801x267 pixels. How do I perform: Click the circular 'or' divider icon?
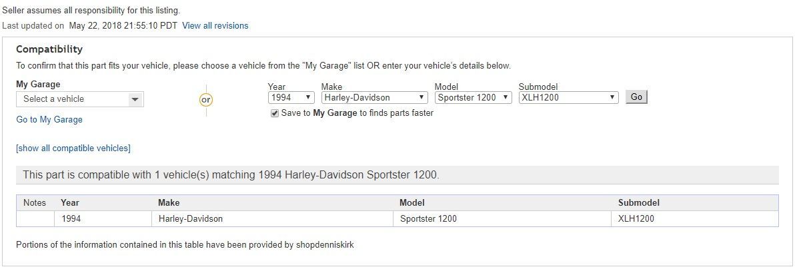coord(206,100)
